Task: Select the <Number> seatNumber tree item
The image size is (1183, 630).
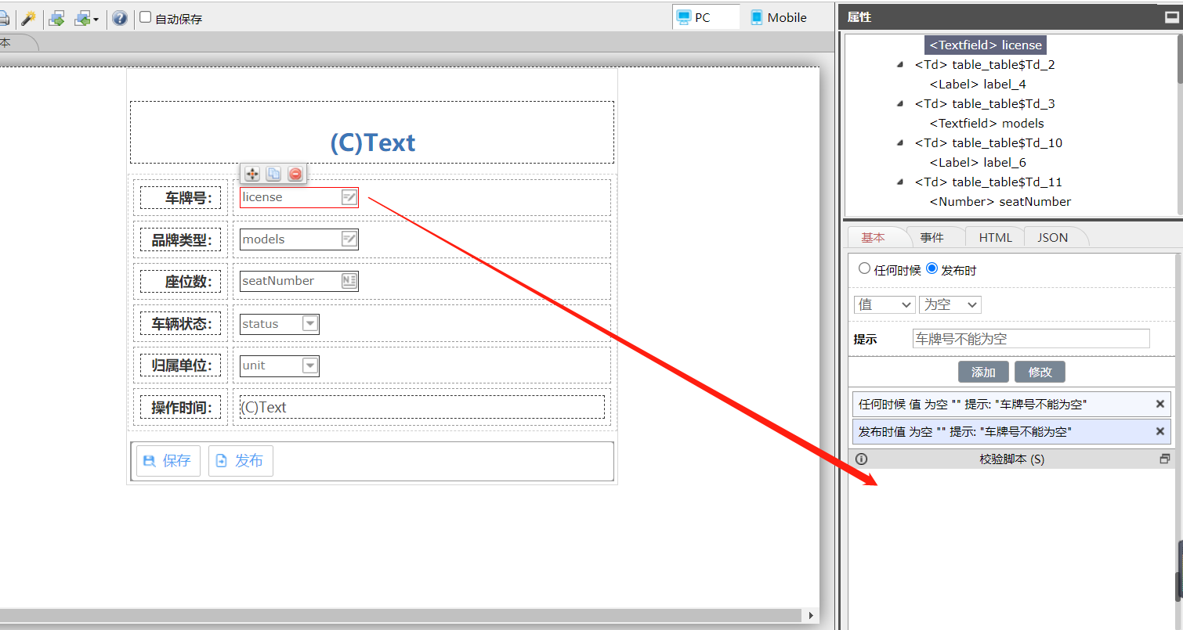Action: 1000,201
